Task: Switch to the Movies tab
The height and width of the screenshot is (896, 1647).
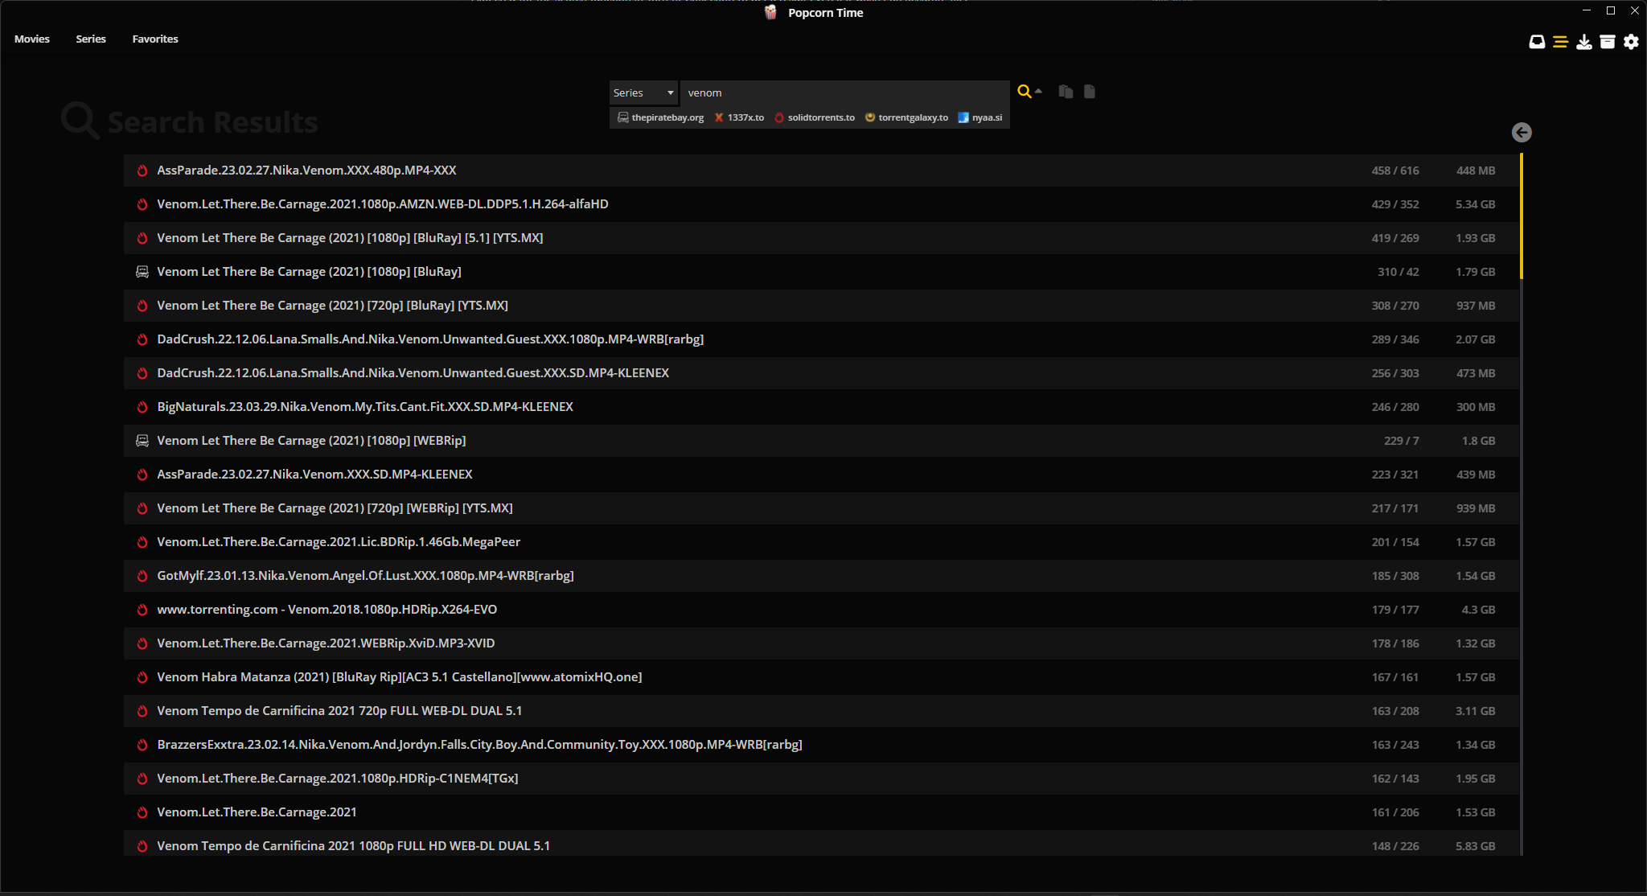Action: click(x=32, y=38)
